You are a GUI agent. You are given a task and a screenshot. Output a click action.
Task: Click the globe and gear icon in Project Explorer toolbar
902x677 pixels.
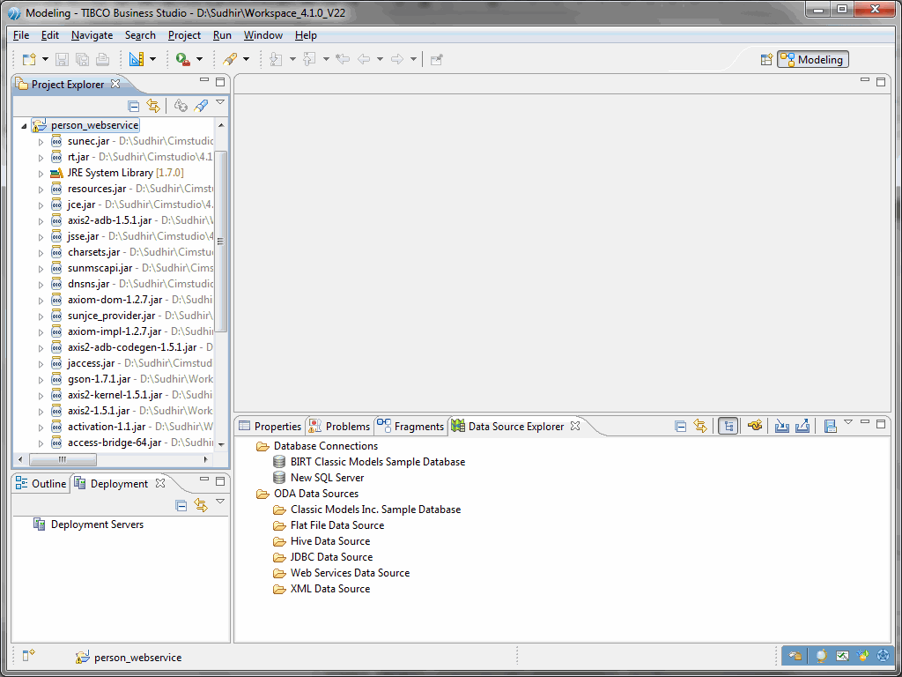tap(181, 106)
